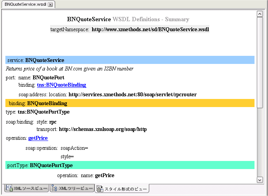Viewport: 268px width, 196px height.
Task: Switch to XML ソースビュー tab
Action: pos(27,188)
